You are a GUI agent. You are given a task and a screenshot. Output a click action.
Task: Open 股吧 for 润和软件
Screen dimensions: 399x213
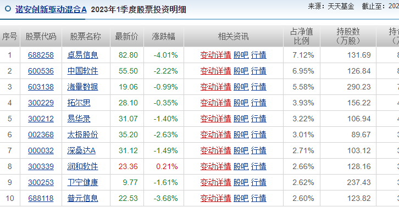pos(241,166)
